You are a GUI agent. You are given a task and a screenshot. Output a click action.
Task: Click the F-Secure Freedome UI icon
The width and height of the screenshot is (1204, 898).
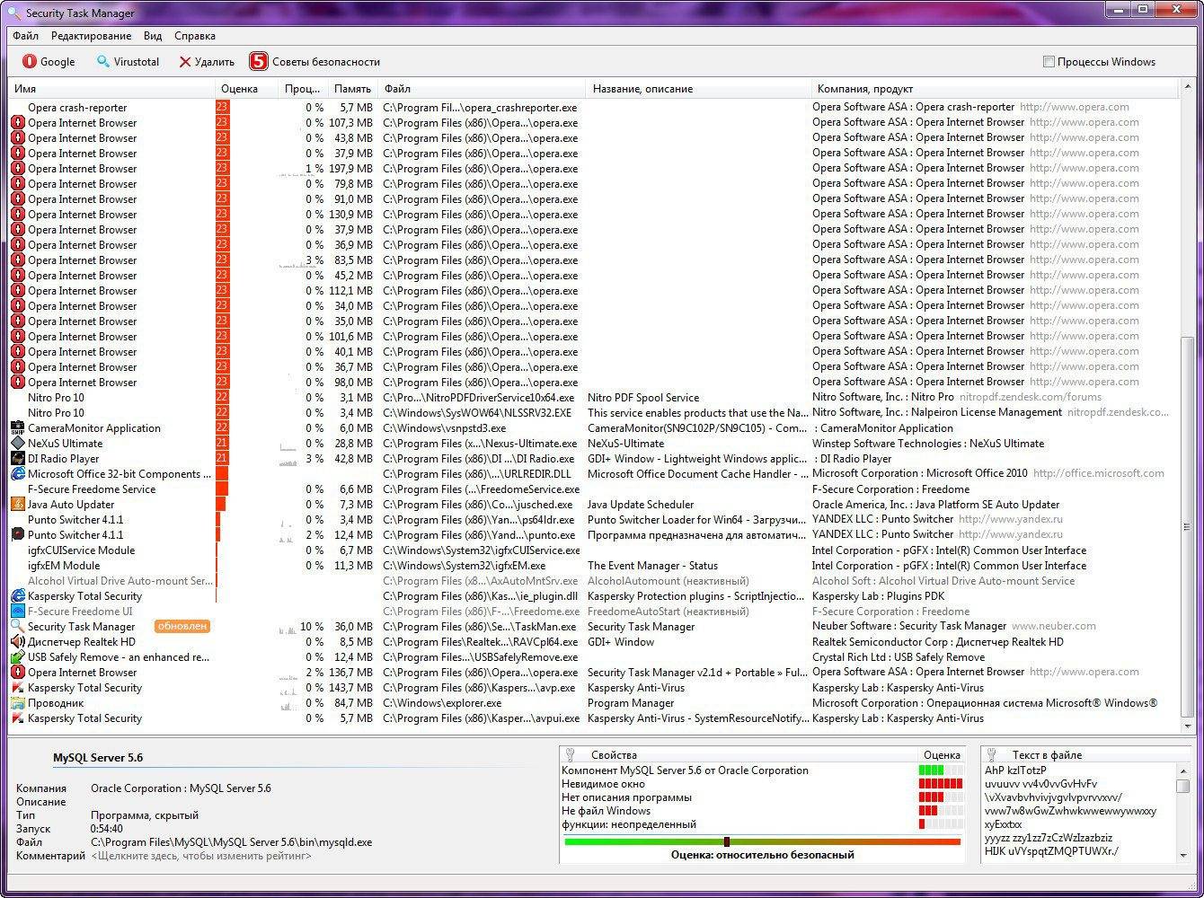17,612
